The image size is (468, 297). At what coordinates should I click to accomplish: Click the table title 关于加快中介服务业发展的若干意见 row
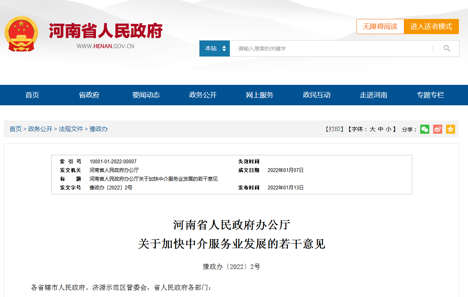click(x=154, y=179)
